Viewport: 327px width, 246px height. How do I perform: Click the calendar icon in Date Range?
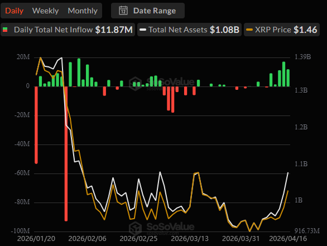123,11
